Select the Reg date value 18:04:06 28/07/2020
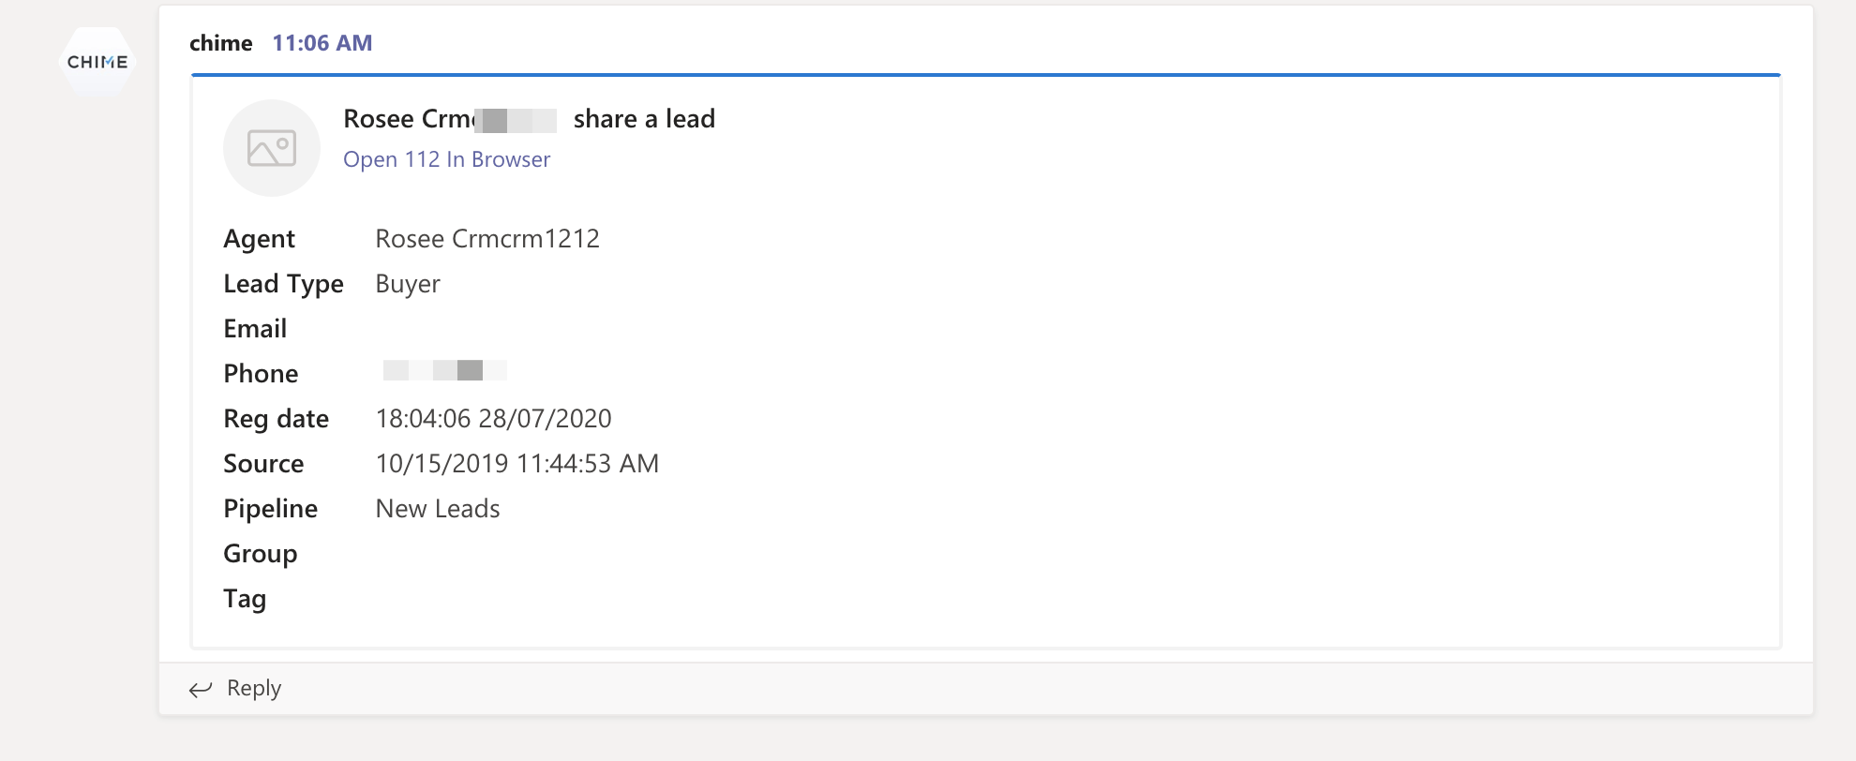Viewport: 1856px width, 761px height. pyautogui.click(x=493, y=419)
